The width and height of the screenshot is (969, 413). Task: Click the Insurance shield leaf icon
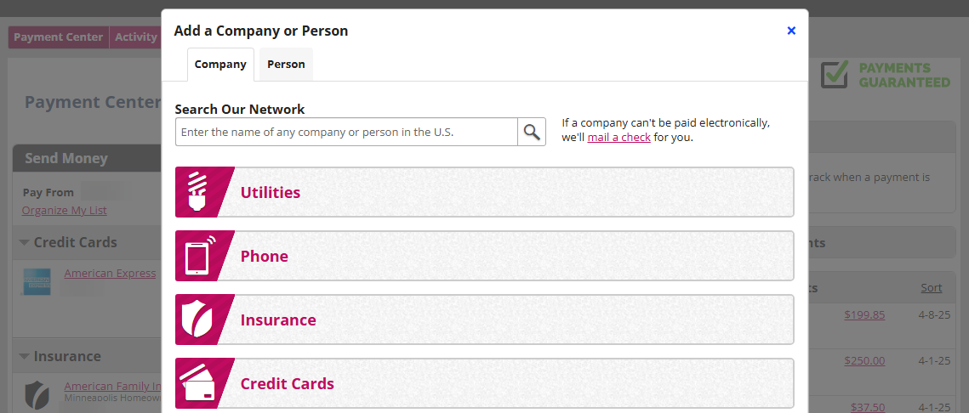pyautogui.click(x=197, y=320)
